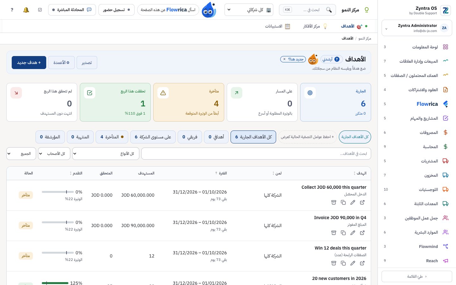This screenshot has width=456, height=285.
Task: Collapse the sidebar with طي القائمة
Action: pyautogui.click(x=417, y=276)
